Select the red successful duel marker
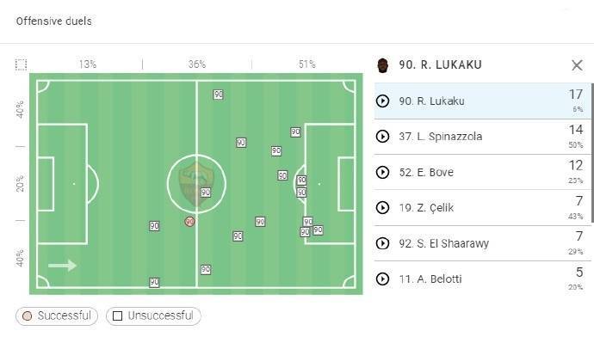Image resolution: width=594 pixels, height=349 pixels. (x=190, y=221)
